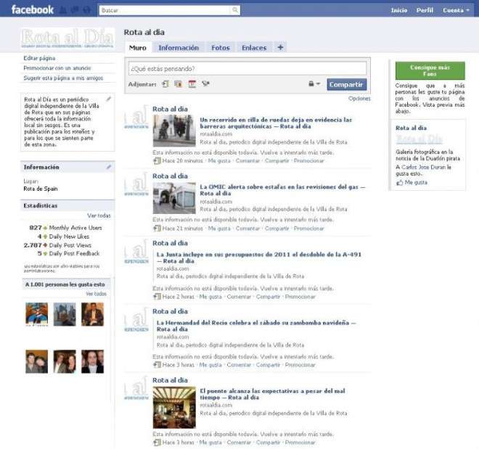
Task: Open 'La OMIC alerta sobre estafas' headline
Action: (282, 190)
